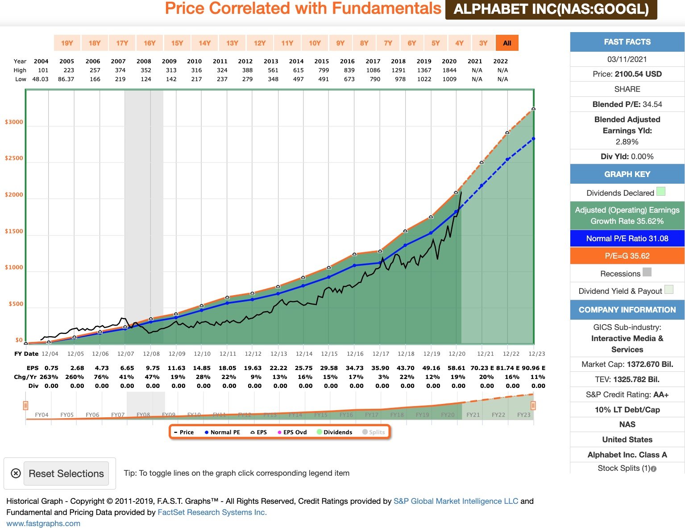Screen dimensions: 685x531
Task: Click the Recessions gray key icon
Action: click(x=647, y=272)
